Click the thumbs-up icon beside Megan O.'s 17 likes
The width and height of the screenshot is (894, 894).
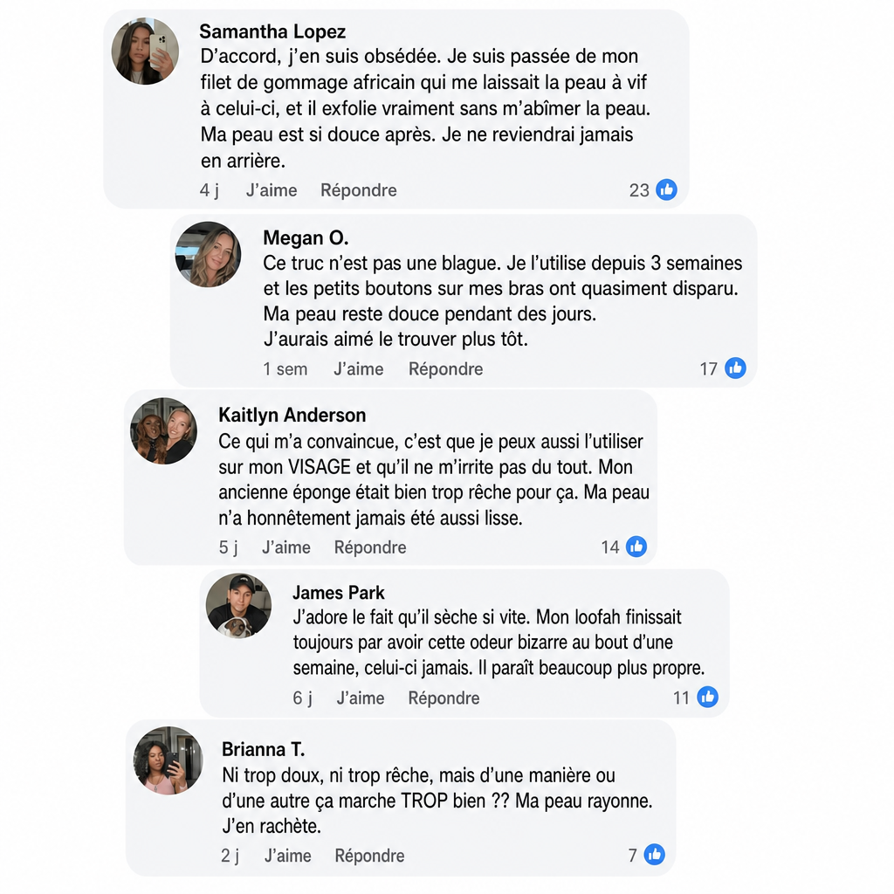(735, 368)
